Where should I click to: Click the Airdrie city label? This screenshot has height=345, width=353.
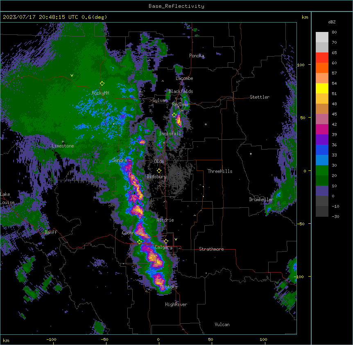click(x=165, y=220)
